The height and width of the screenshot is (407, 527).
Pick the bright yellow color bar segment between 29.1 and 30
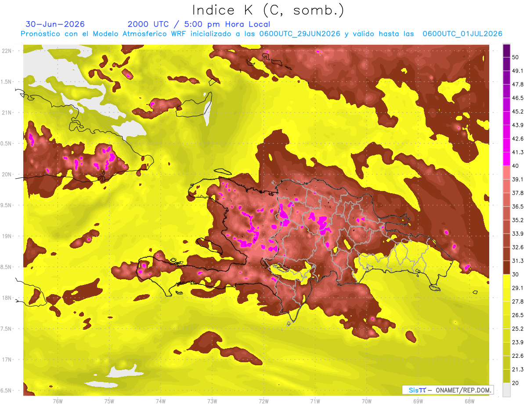pos(506,281)
